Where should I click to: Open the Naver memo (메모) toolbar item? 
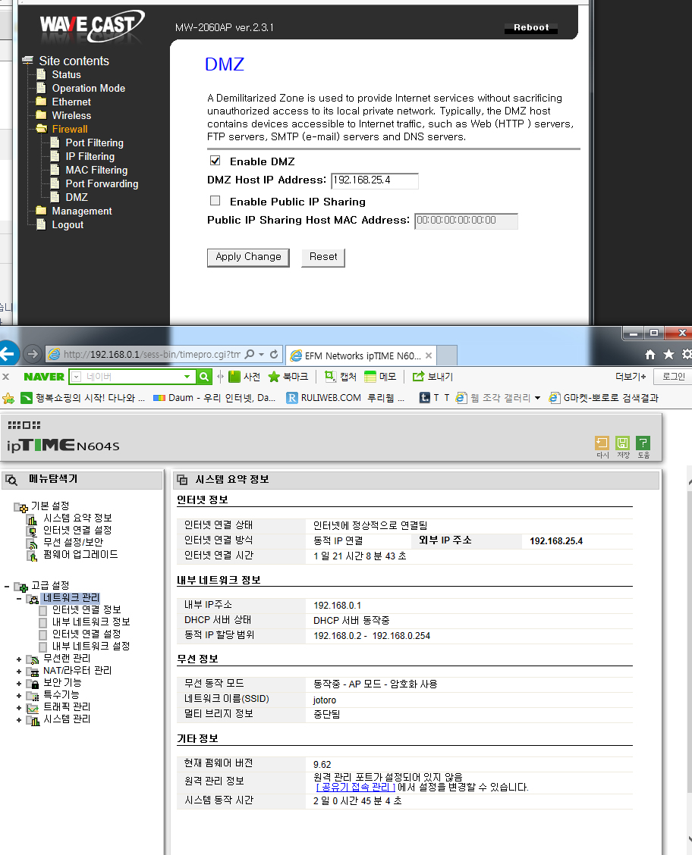coord(380,377)
